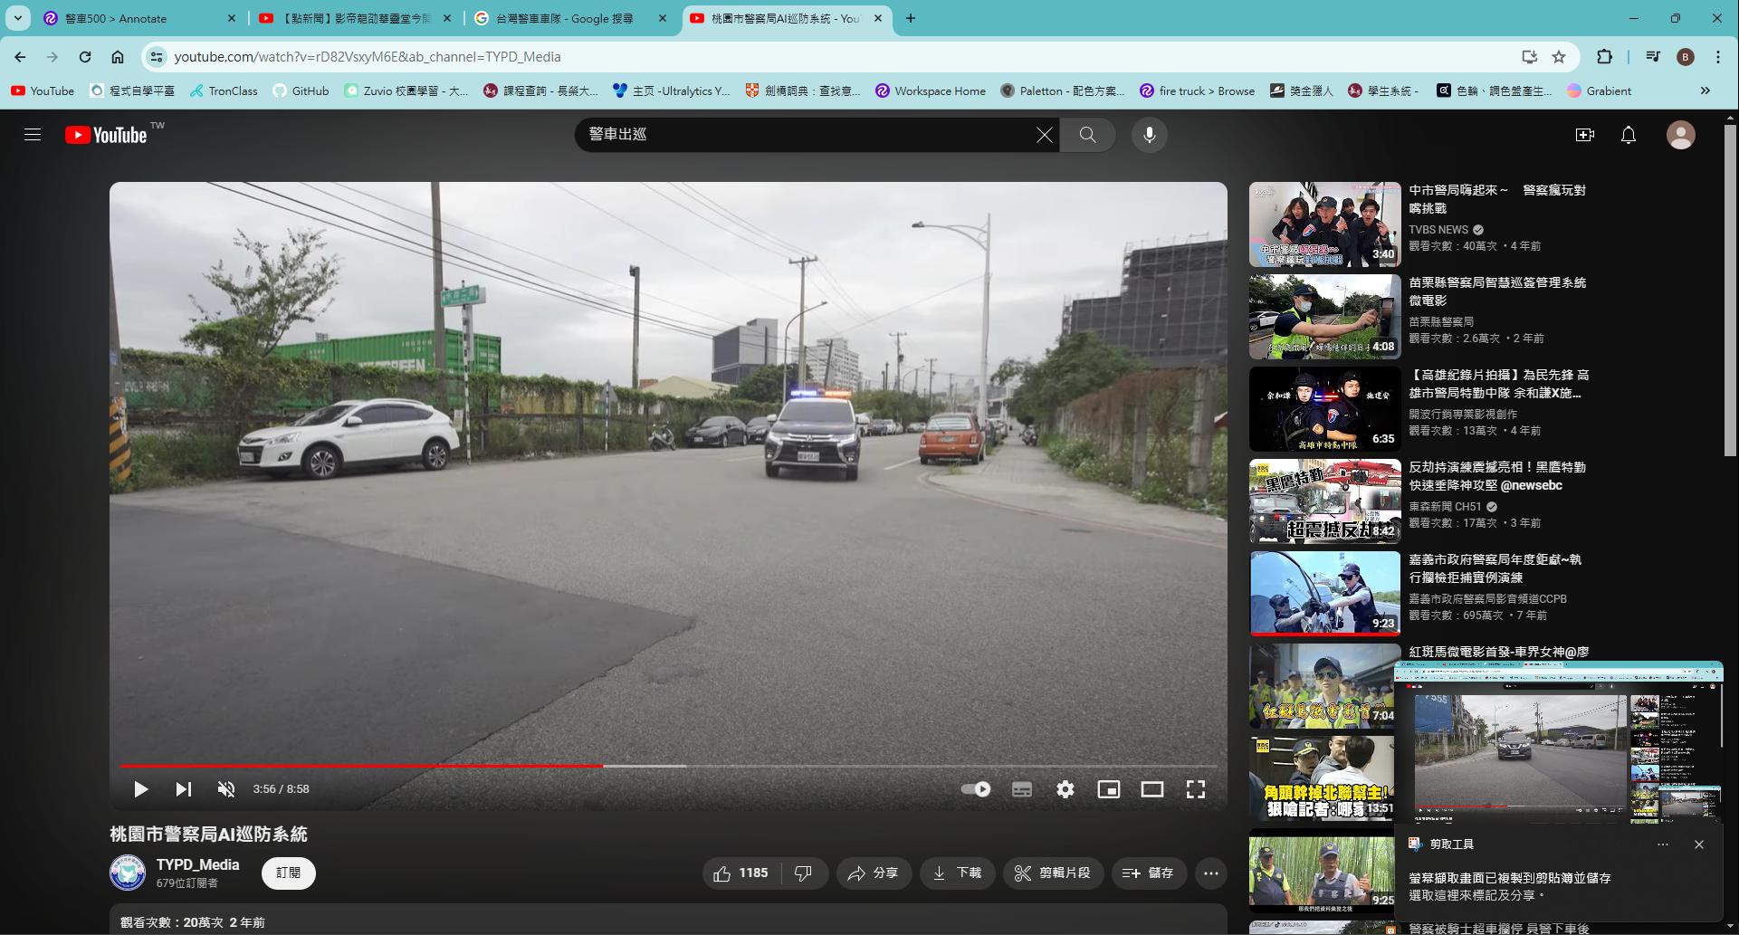
Task: Unmute the video volume
Action: [226, 789]
